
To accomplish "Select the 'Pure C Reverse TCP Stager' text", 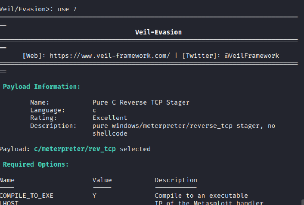I will [x=141, y=102].
